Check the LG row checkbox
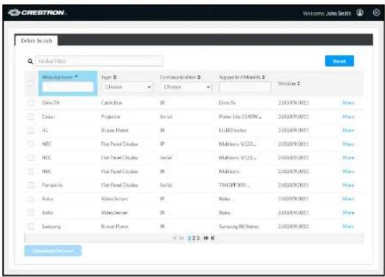Viewport: 385px width, 277px height. coord(31,130)
